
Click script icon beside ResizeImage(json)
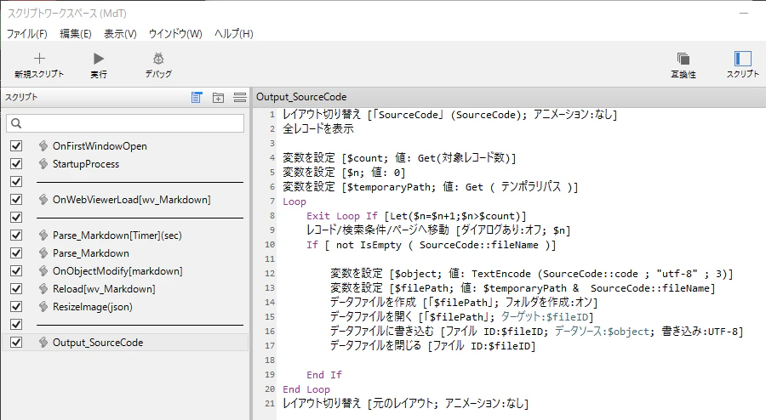pyautogui.click(x=43, y=306)
